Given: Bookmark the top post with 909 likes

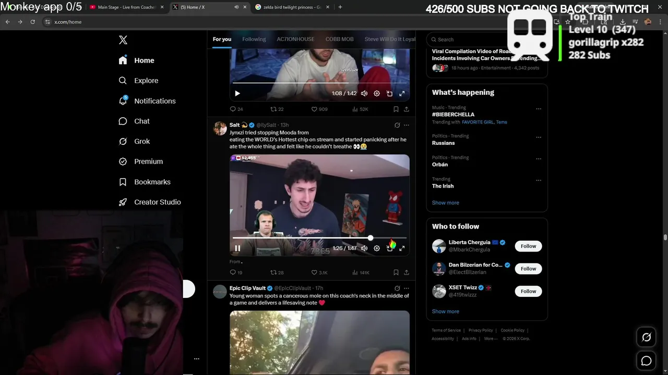Looking at the screenshot, I should pyautogui.click(x=396, y=109).
